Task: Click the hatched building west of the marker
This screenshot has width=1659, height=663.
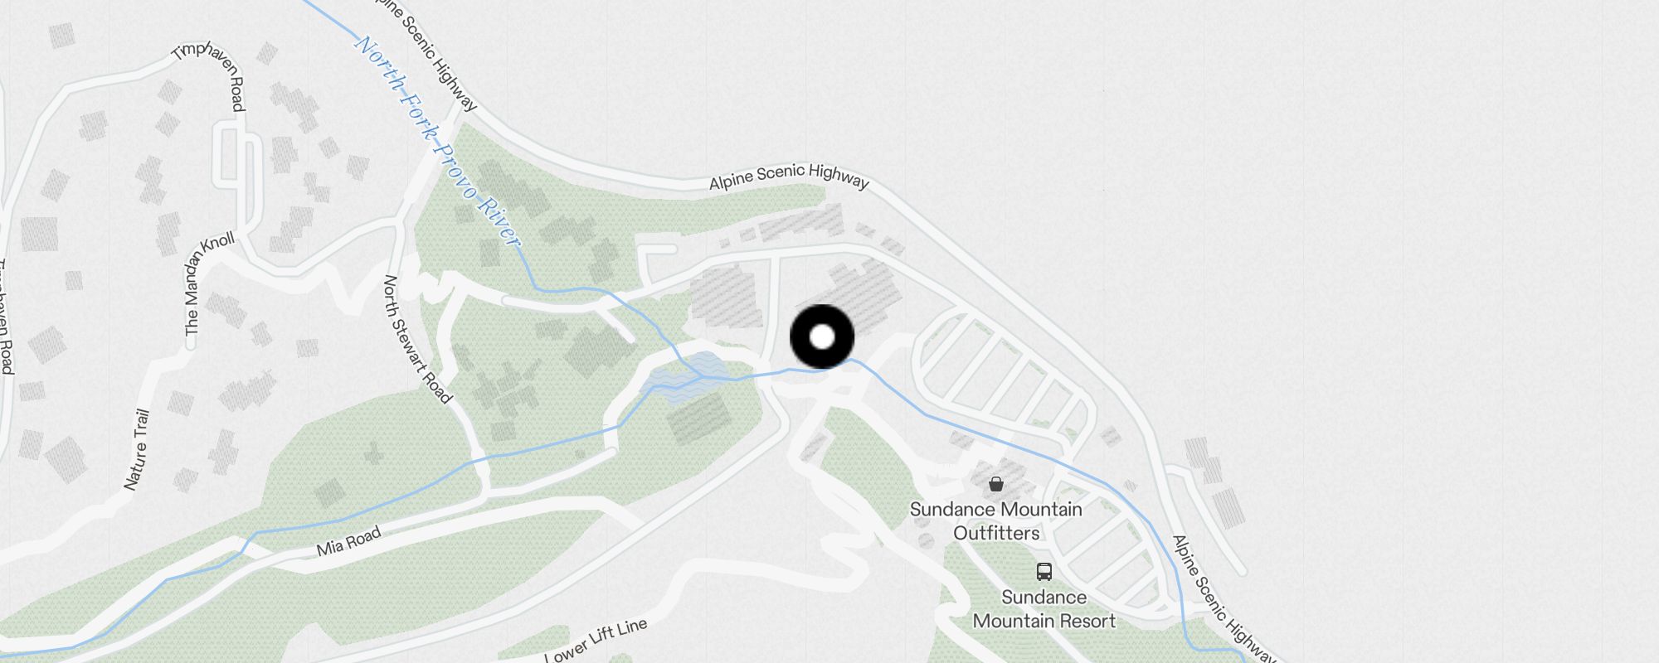Action: [727, 296]
